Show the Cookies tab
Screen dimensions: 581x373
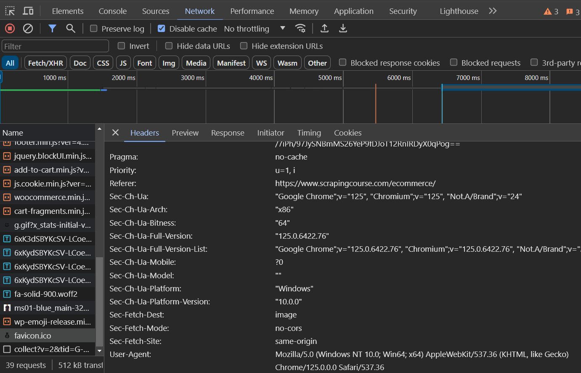click(348, 133)
